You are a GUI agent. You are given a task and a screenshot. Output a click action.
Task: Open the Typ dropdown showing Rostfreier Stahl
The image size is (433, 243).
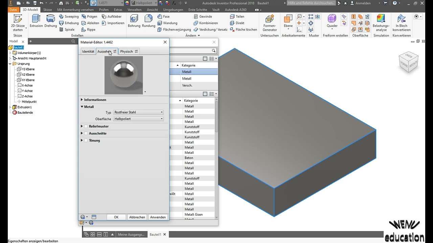coord(138,112)
